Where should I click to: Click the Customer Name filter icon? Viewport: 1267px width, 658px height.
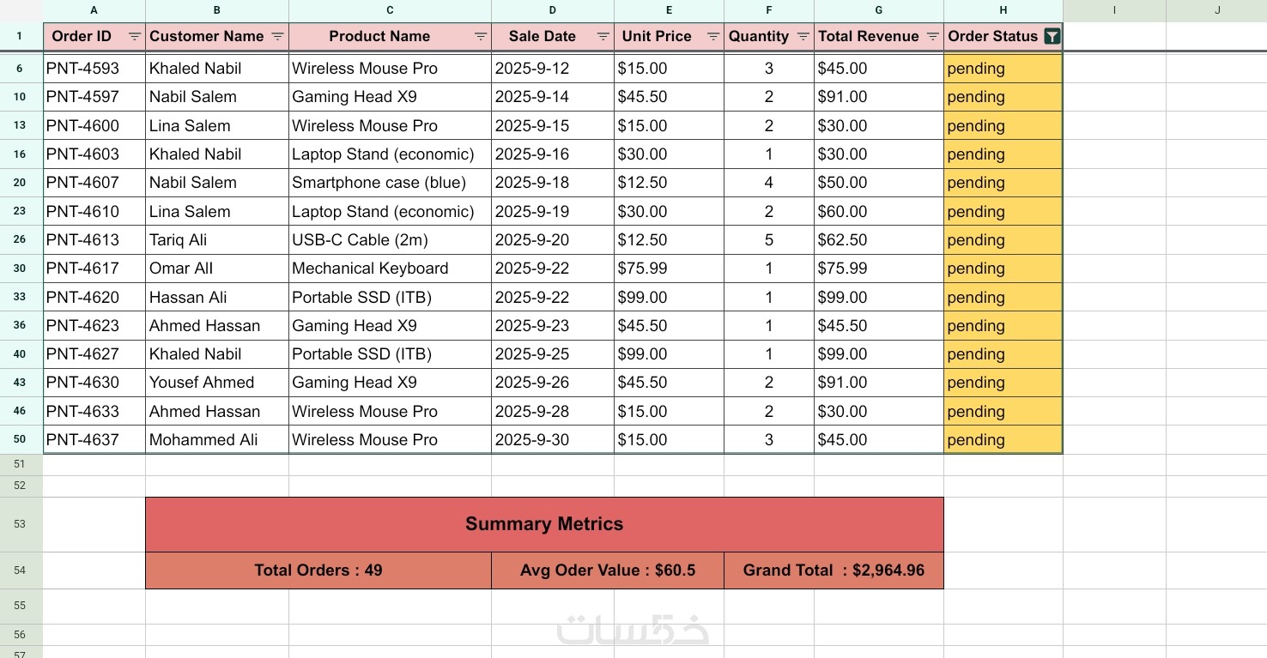(277, 37)
